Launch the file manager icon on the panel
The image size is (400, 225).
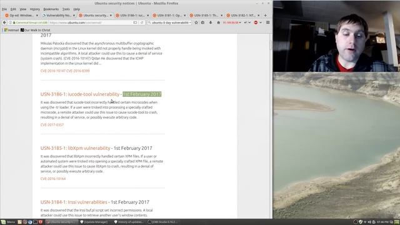tap(19, 222)
